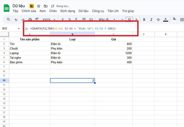Select row 1 header

click(4, 39)
